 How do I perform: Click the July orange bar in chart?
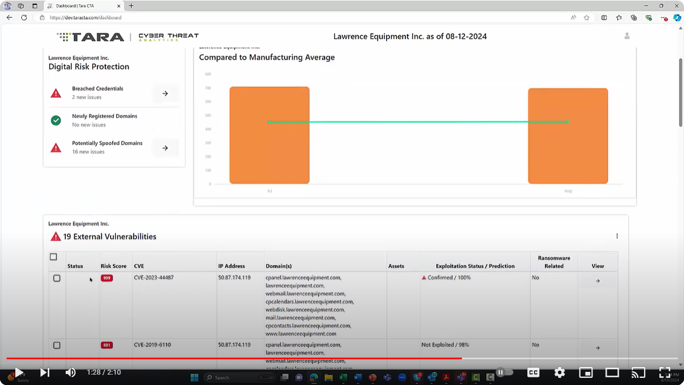(269, 135)
